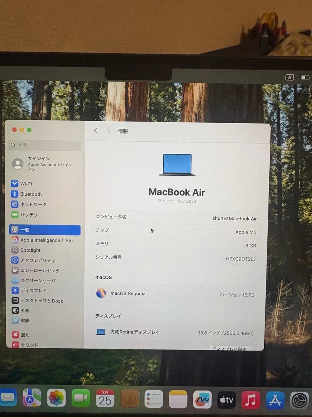
Task: Click the 検索 search field
Action: (45, 145)
